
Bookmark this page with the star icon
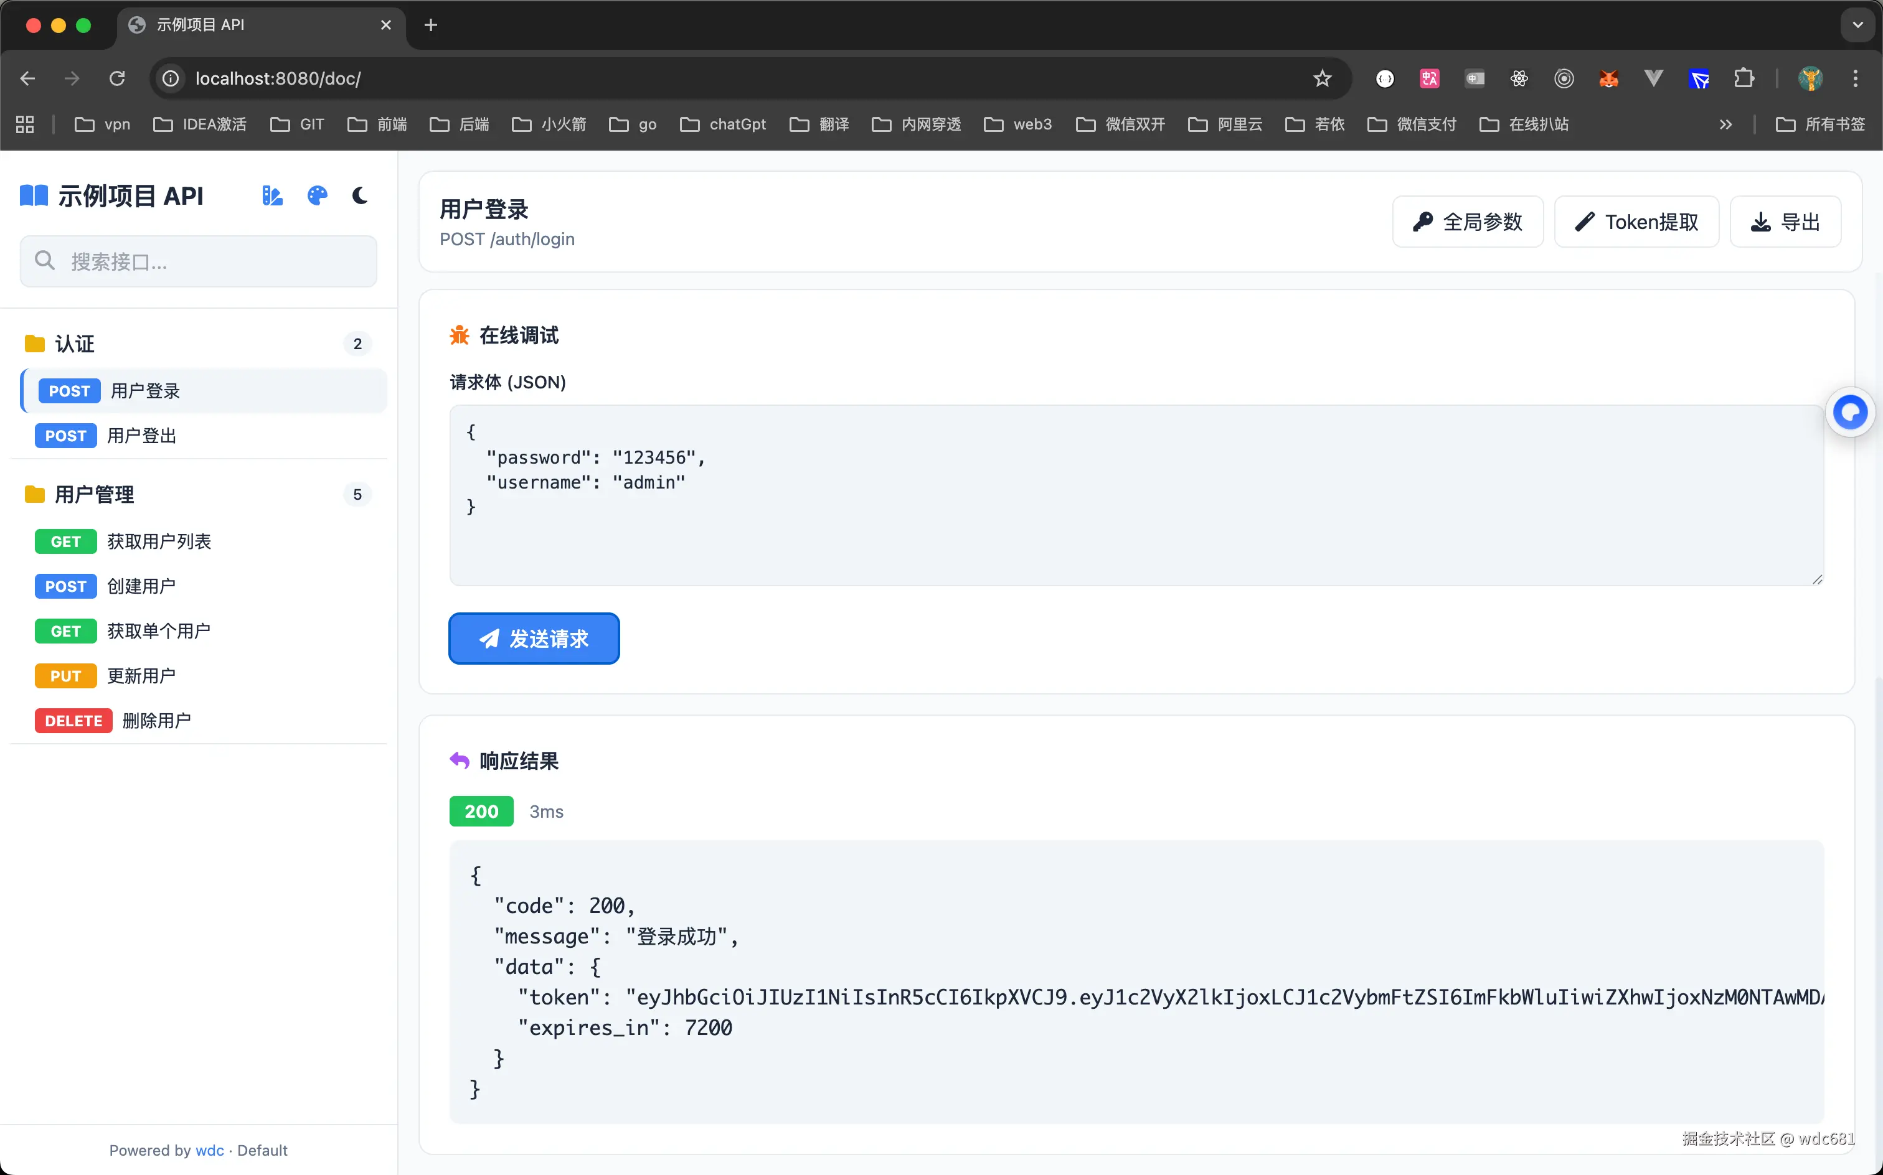coord(1322,78)
